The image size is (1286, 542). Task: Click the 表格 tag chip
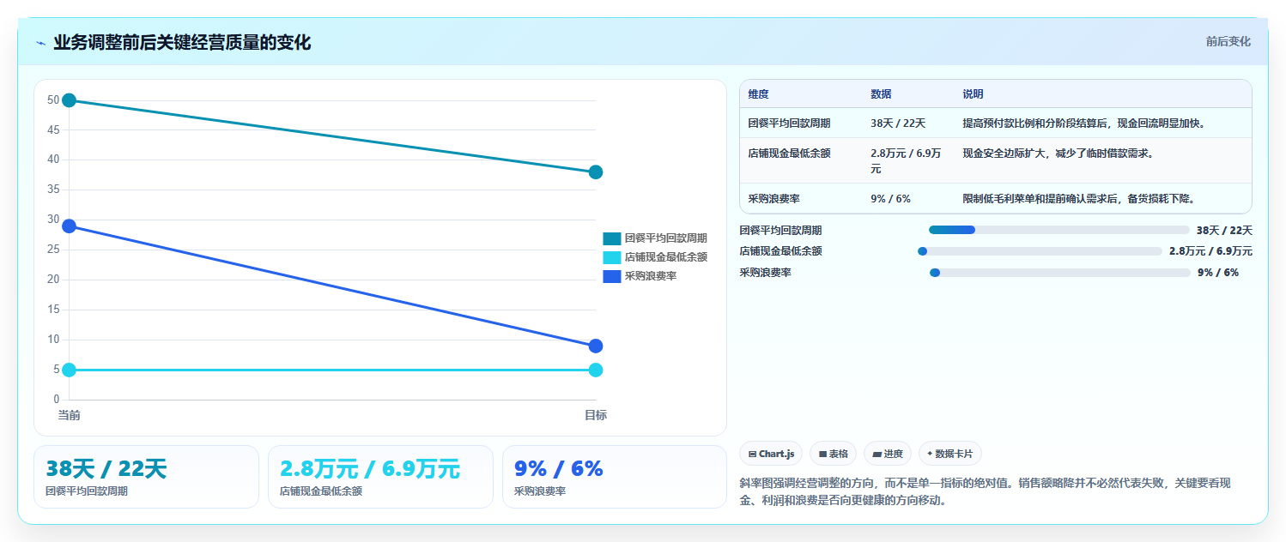point(833,454)
